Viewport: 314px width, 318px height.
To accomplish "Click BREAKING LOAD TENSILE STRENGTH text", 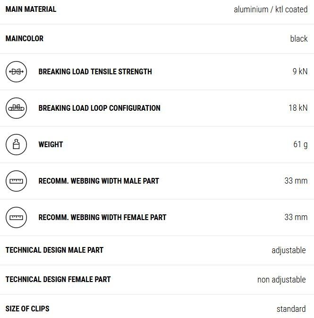I will click(95, 72).
